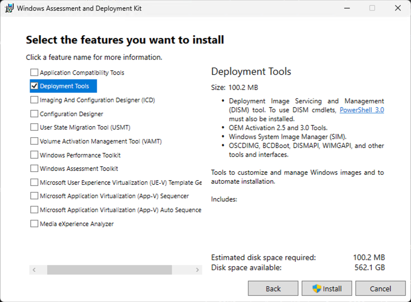Start installation with the Install button
Viewport: 411px width, 302px height.
coord(327,289)
